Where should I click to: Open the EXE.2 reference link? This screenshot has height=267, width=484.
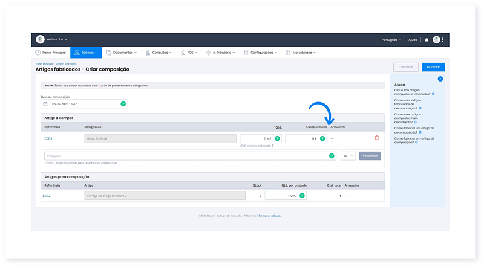pyautogui.click(x=47, y=196)
